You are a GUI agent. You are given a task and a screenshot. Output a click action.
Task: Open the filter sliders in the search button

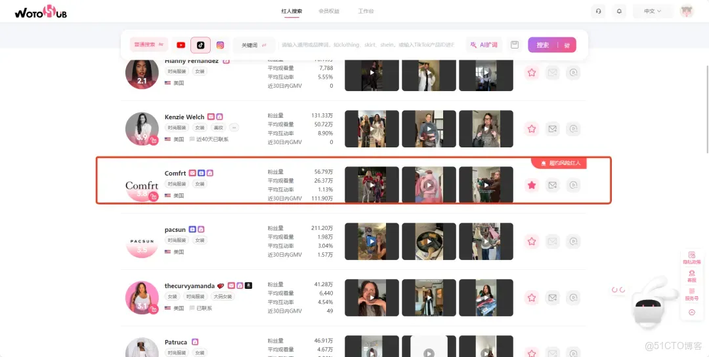[x=567, y=45]
